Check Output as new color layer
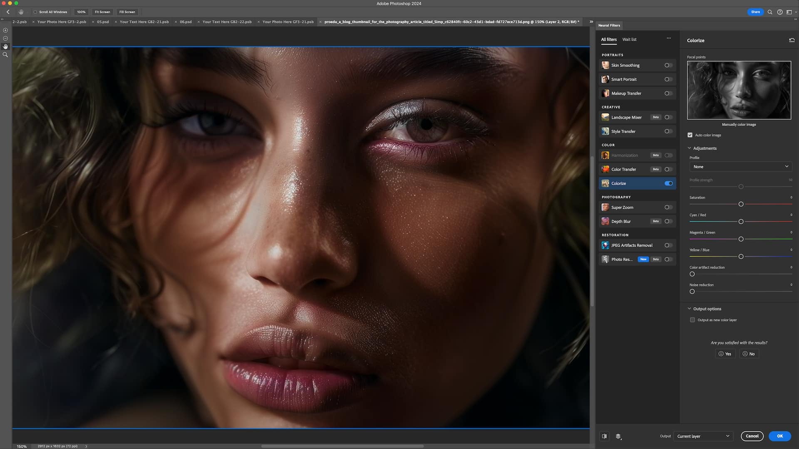Viewport: 799px width, 449px height. click(692, 320)
